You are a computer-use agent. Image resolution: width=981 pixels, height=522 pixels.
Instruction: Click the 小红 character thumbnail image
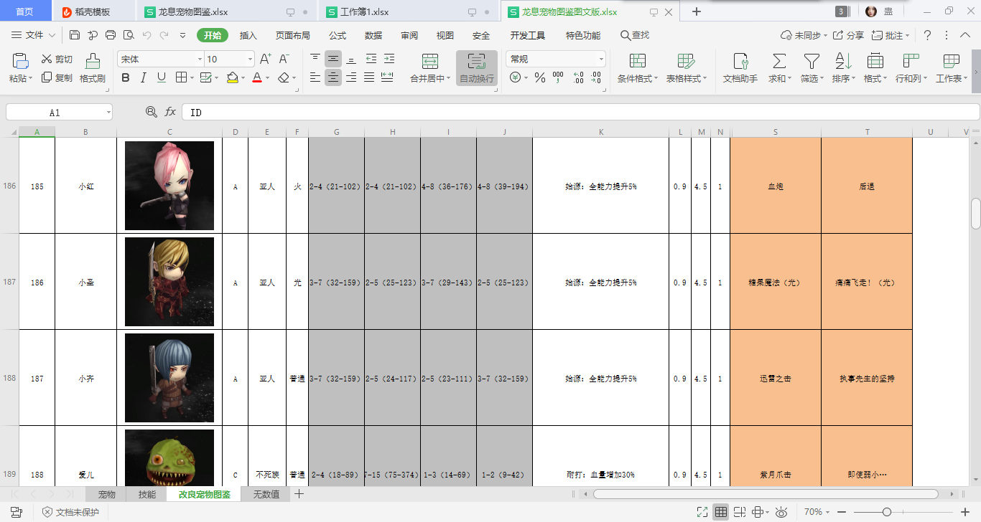[x=169, y=186]
